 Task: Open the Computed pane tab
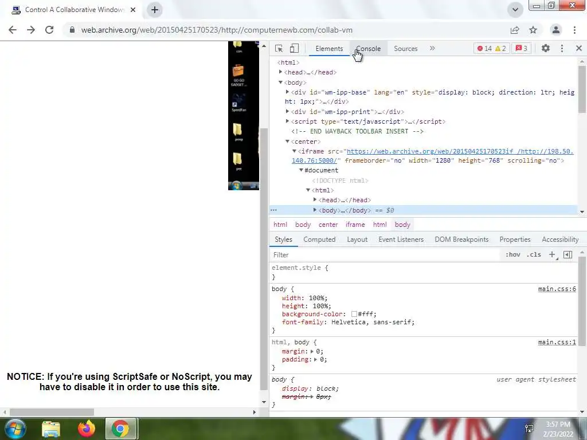click(319, 239)
